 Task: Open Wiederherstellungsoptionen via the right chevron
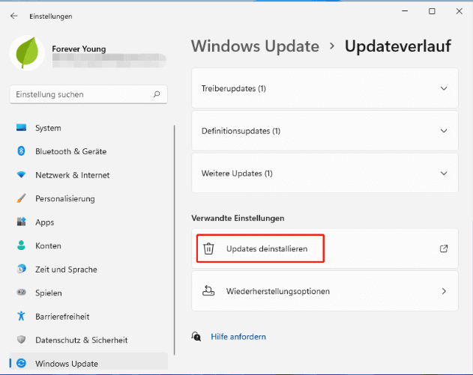444,291
